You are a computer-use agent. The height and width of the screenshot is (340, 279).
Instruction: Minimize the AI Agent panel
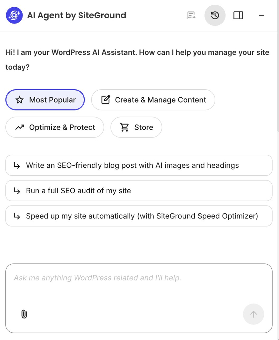pos(261,15)
